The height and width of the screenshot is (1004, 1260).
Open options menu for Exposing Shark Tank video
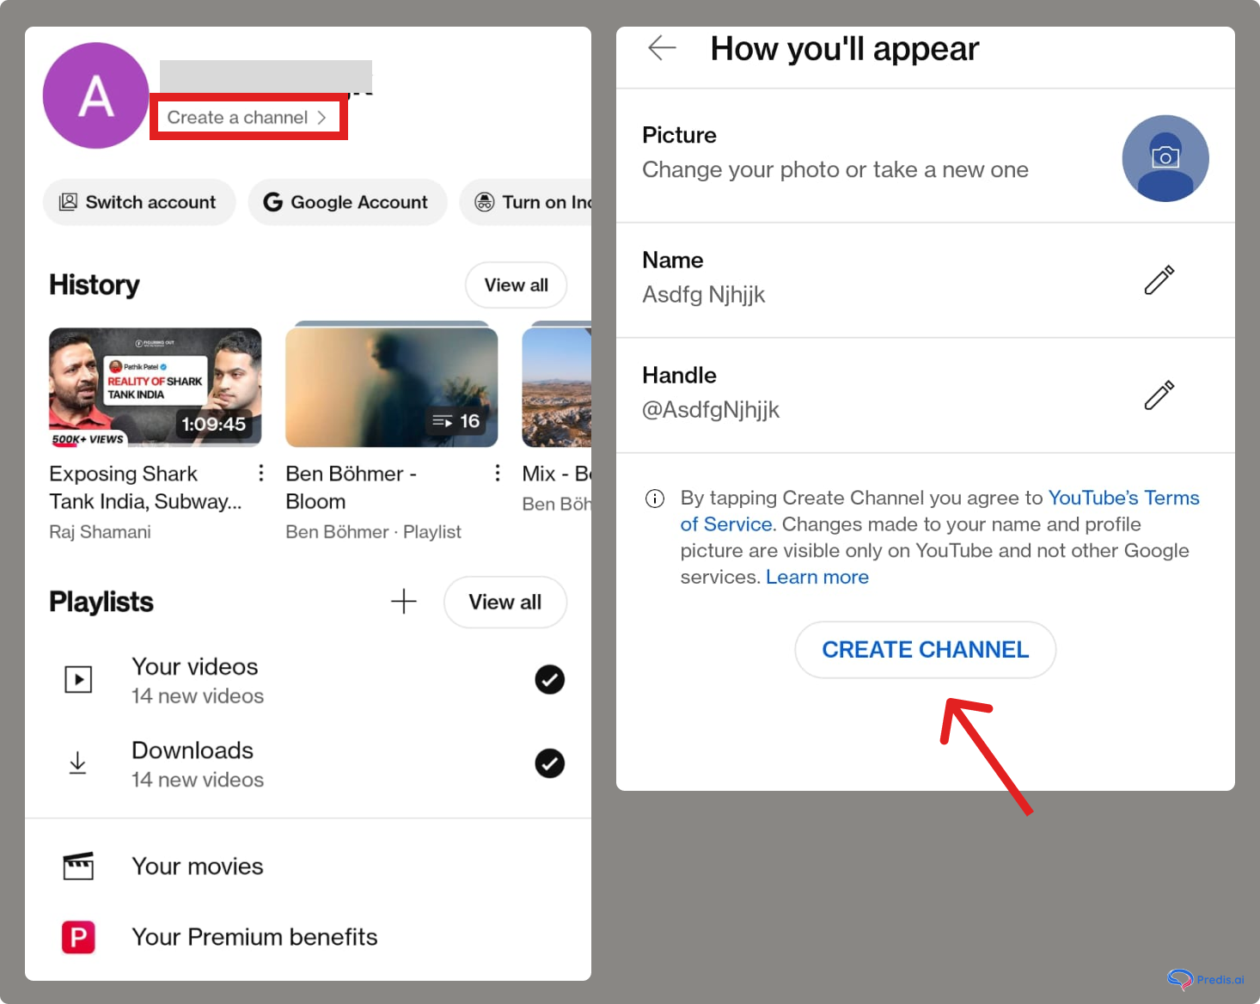[260, 473]
